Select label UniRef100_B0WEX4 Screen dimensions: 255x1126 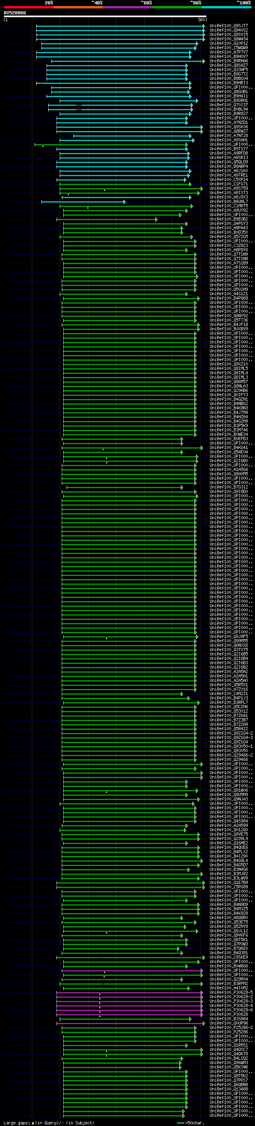(229, 434)
